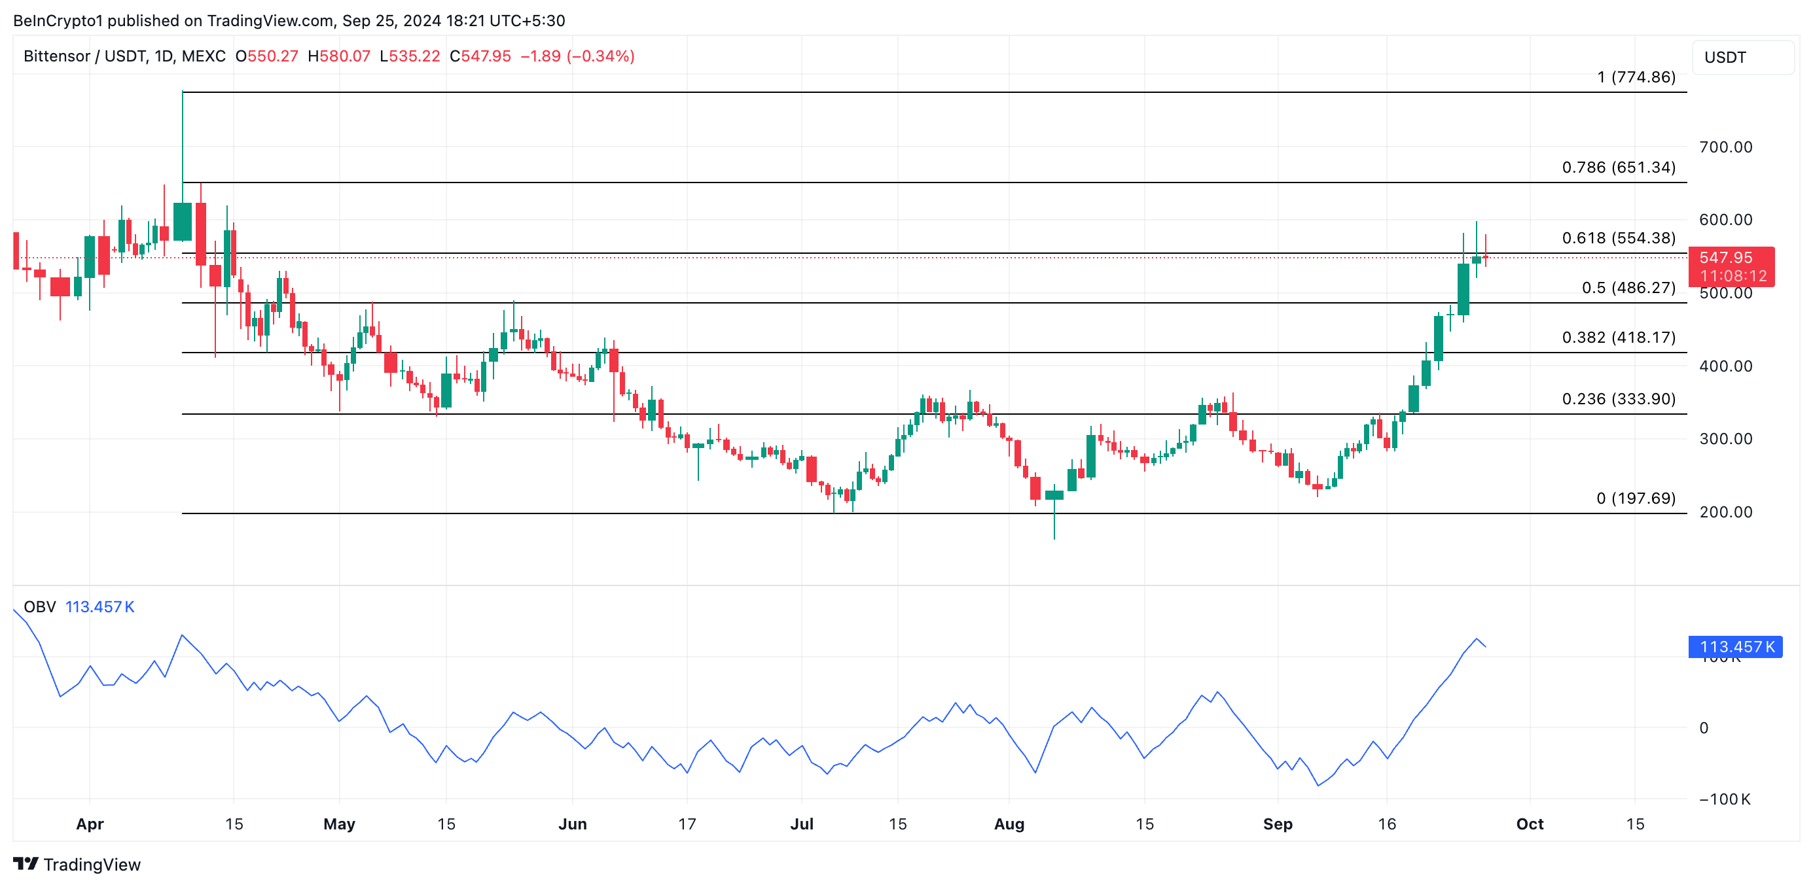The image size is (1813, 887).
Task: Select the 1 (774.86) Fibonacci level label
Action: pos(1636,77)
